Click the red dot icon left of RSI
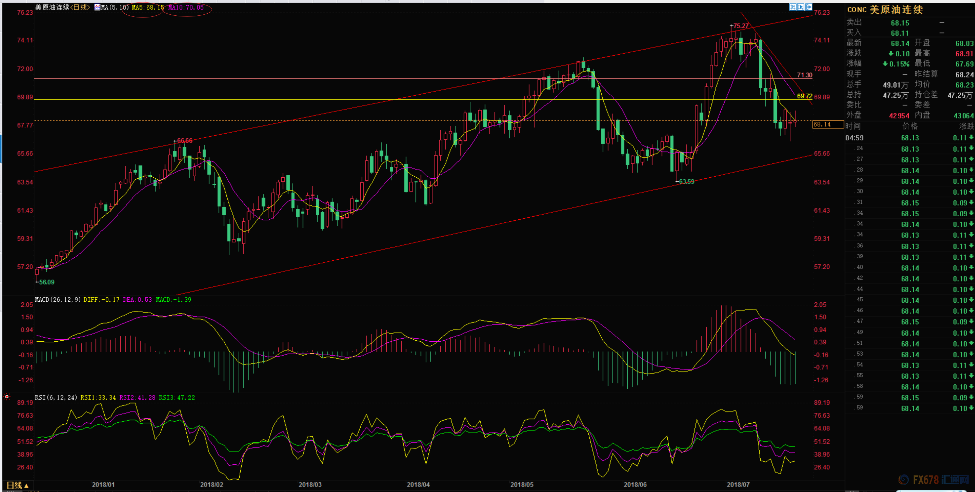The image size is (975, 492). coord(7,397)
